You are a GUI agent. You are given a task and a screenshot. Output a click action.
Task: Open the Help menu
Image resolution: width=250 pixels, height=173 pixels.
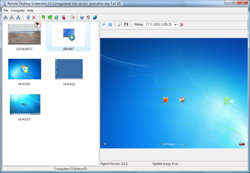click(30, 11)
